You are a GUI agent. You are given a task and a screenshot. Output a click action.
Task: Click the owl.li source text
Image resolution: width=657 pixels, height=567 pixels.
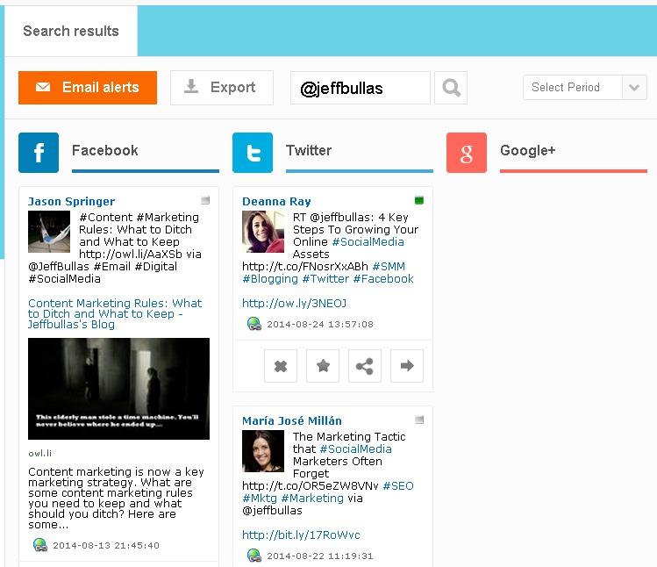point(39,454)
